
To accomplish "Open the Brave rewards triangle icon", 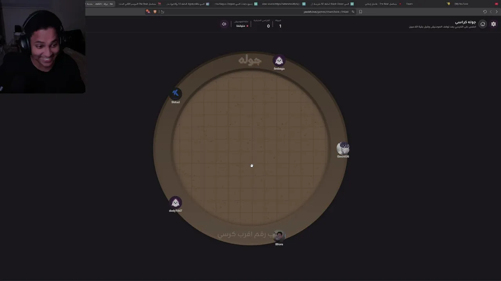I will point(148,12).
